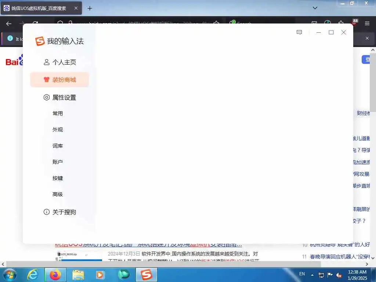Close the 统信UOS虚拟机版 browser tab
Viewport: 376px width, 282px height.
pos(76,8)
